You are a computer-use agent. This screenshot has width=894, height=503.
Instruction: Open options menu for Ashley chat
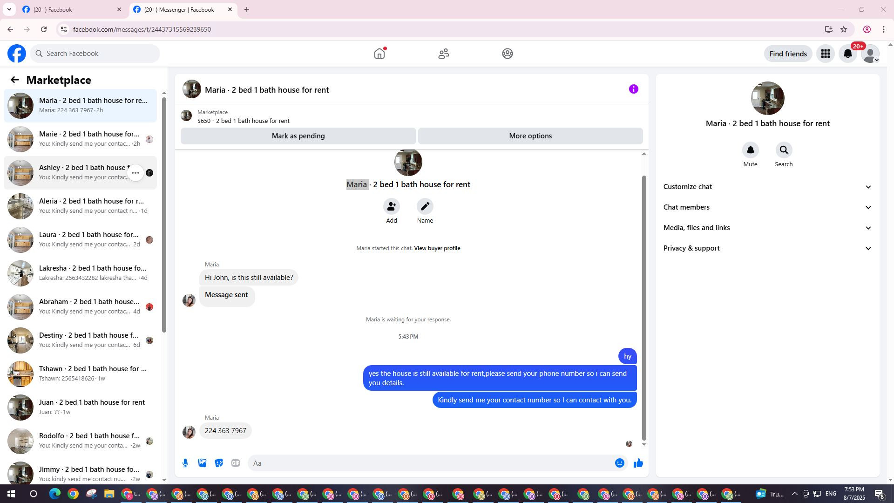click(x=135, y=173)
